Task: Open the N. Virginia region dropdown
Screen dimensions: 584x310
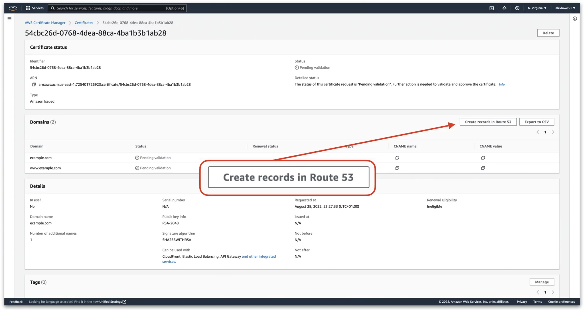Action: tap(537, 8)
